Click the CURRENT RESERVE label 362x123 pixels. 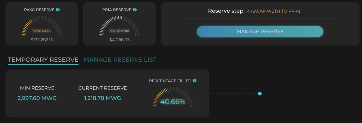103,88
